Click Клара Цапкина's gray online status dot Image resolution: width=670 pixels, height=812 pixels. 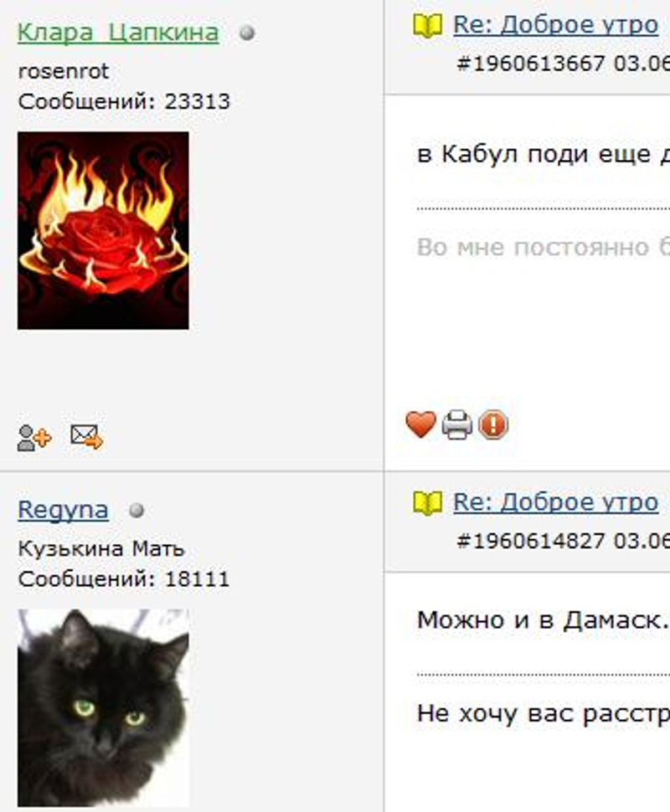(x=247, y=33)
